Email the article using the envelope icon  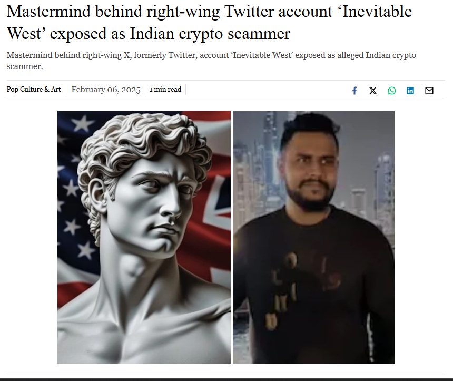point(429,91)
